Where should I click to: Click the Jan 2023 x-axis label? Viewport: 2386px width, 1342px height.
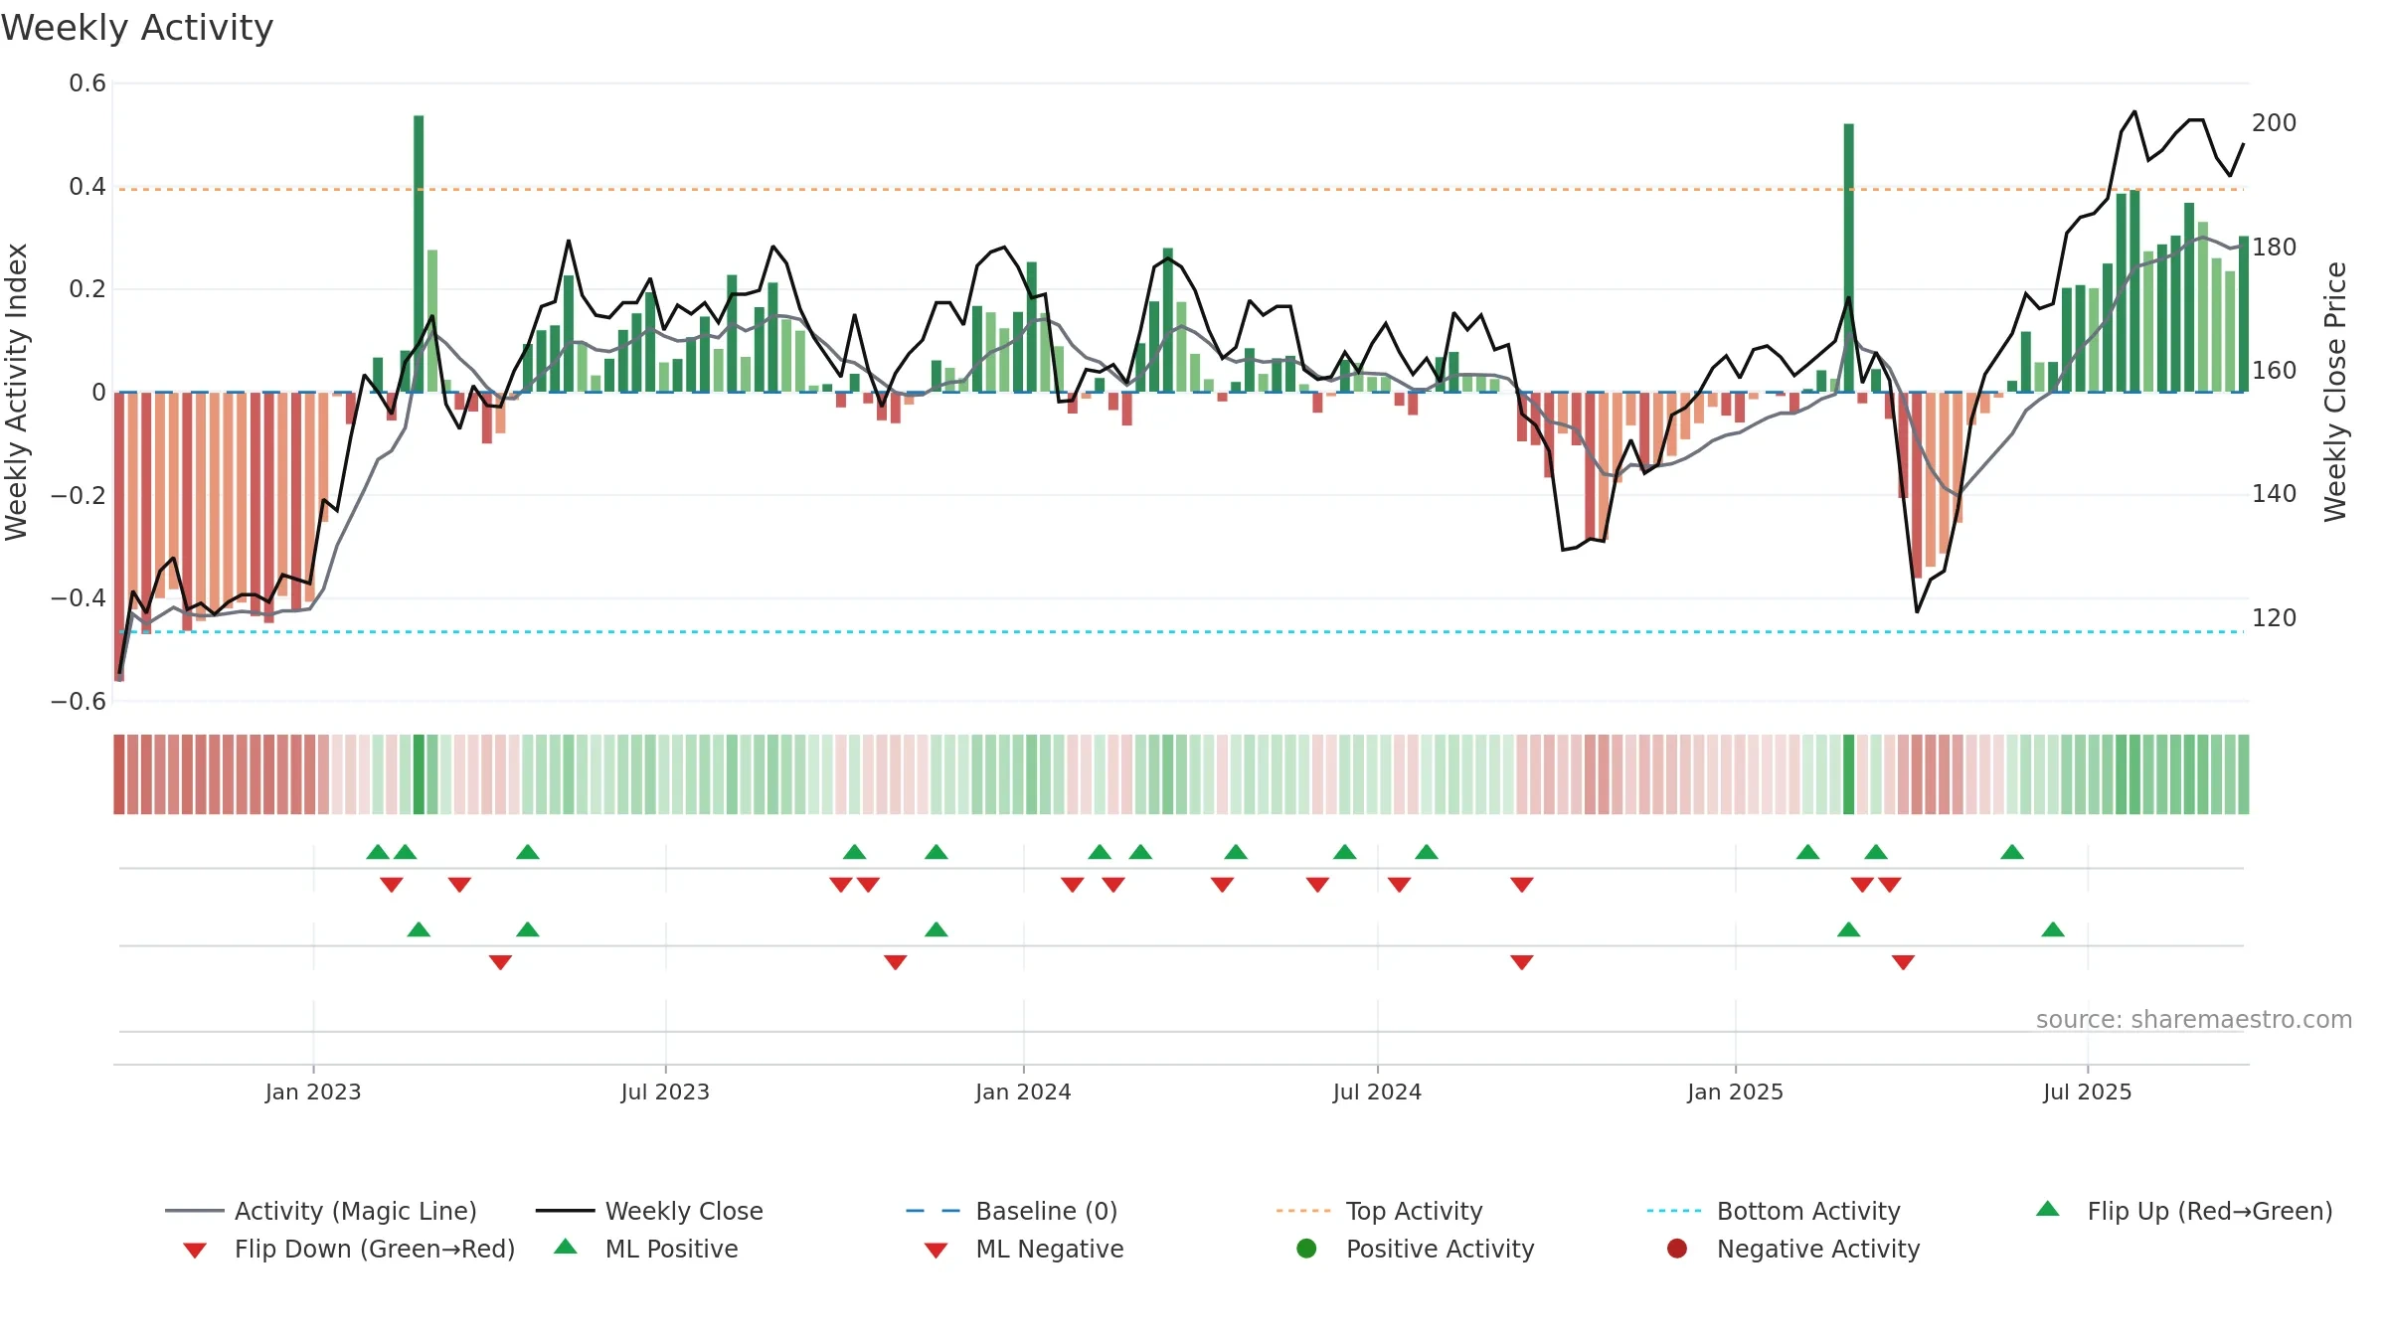coord(313,1091)
